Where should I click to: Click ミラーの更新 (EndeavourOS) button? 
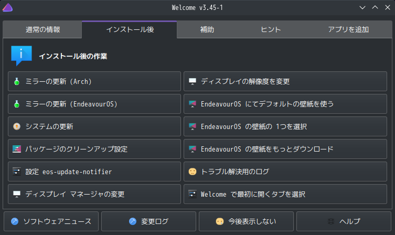tap(94, 104)
